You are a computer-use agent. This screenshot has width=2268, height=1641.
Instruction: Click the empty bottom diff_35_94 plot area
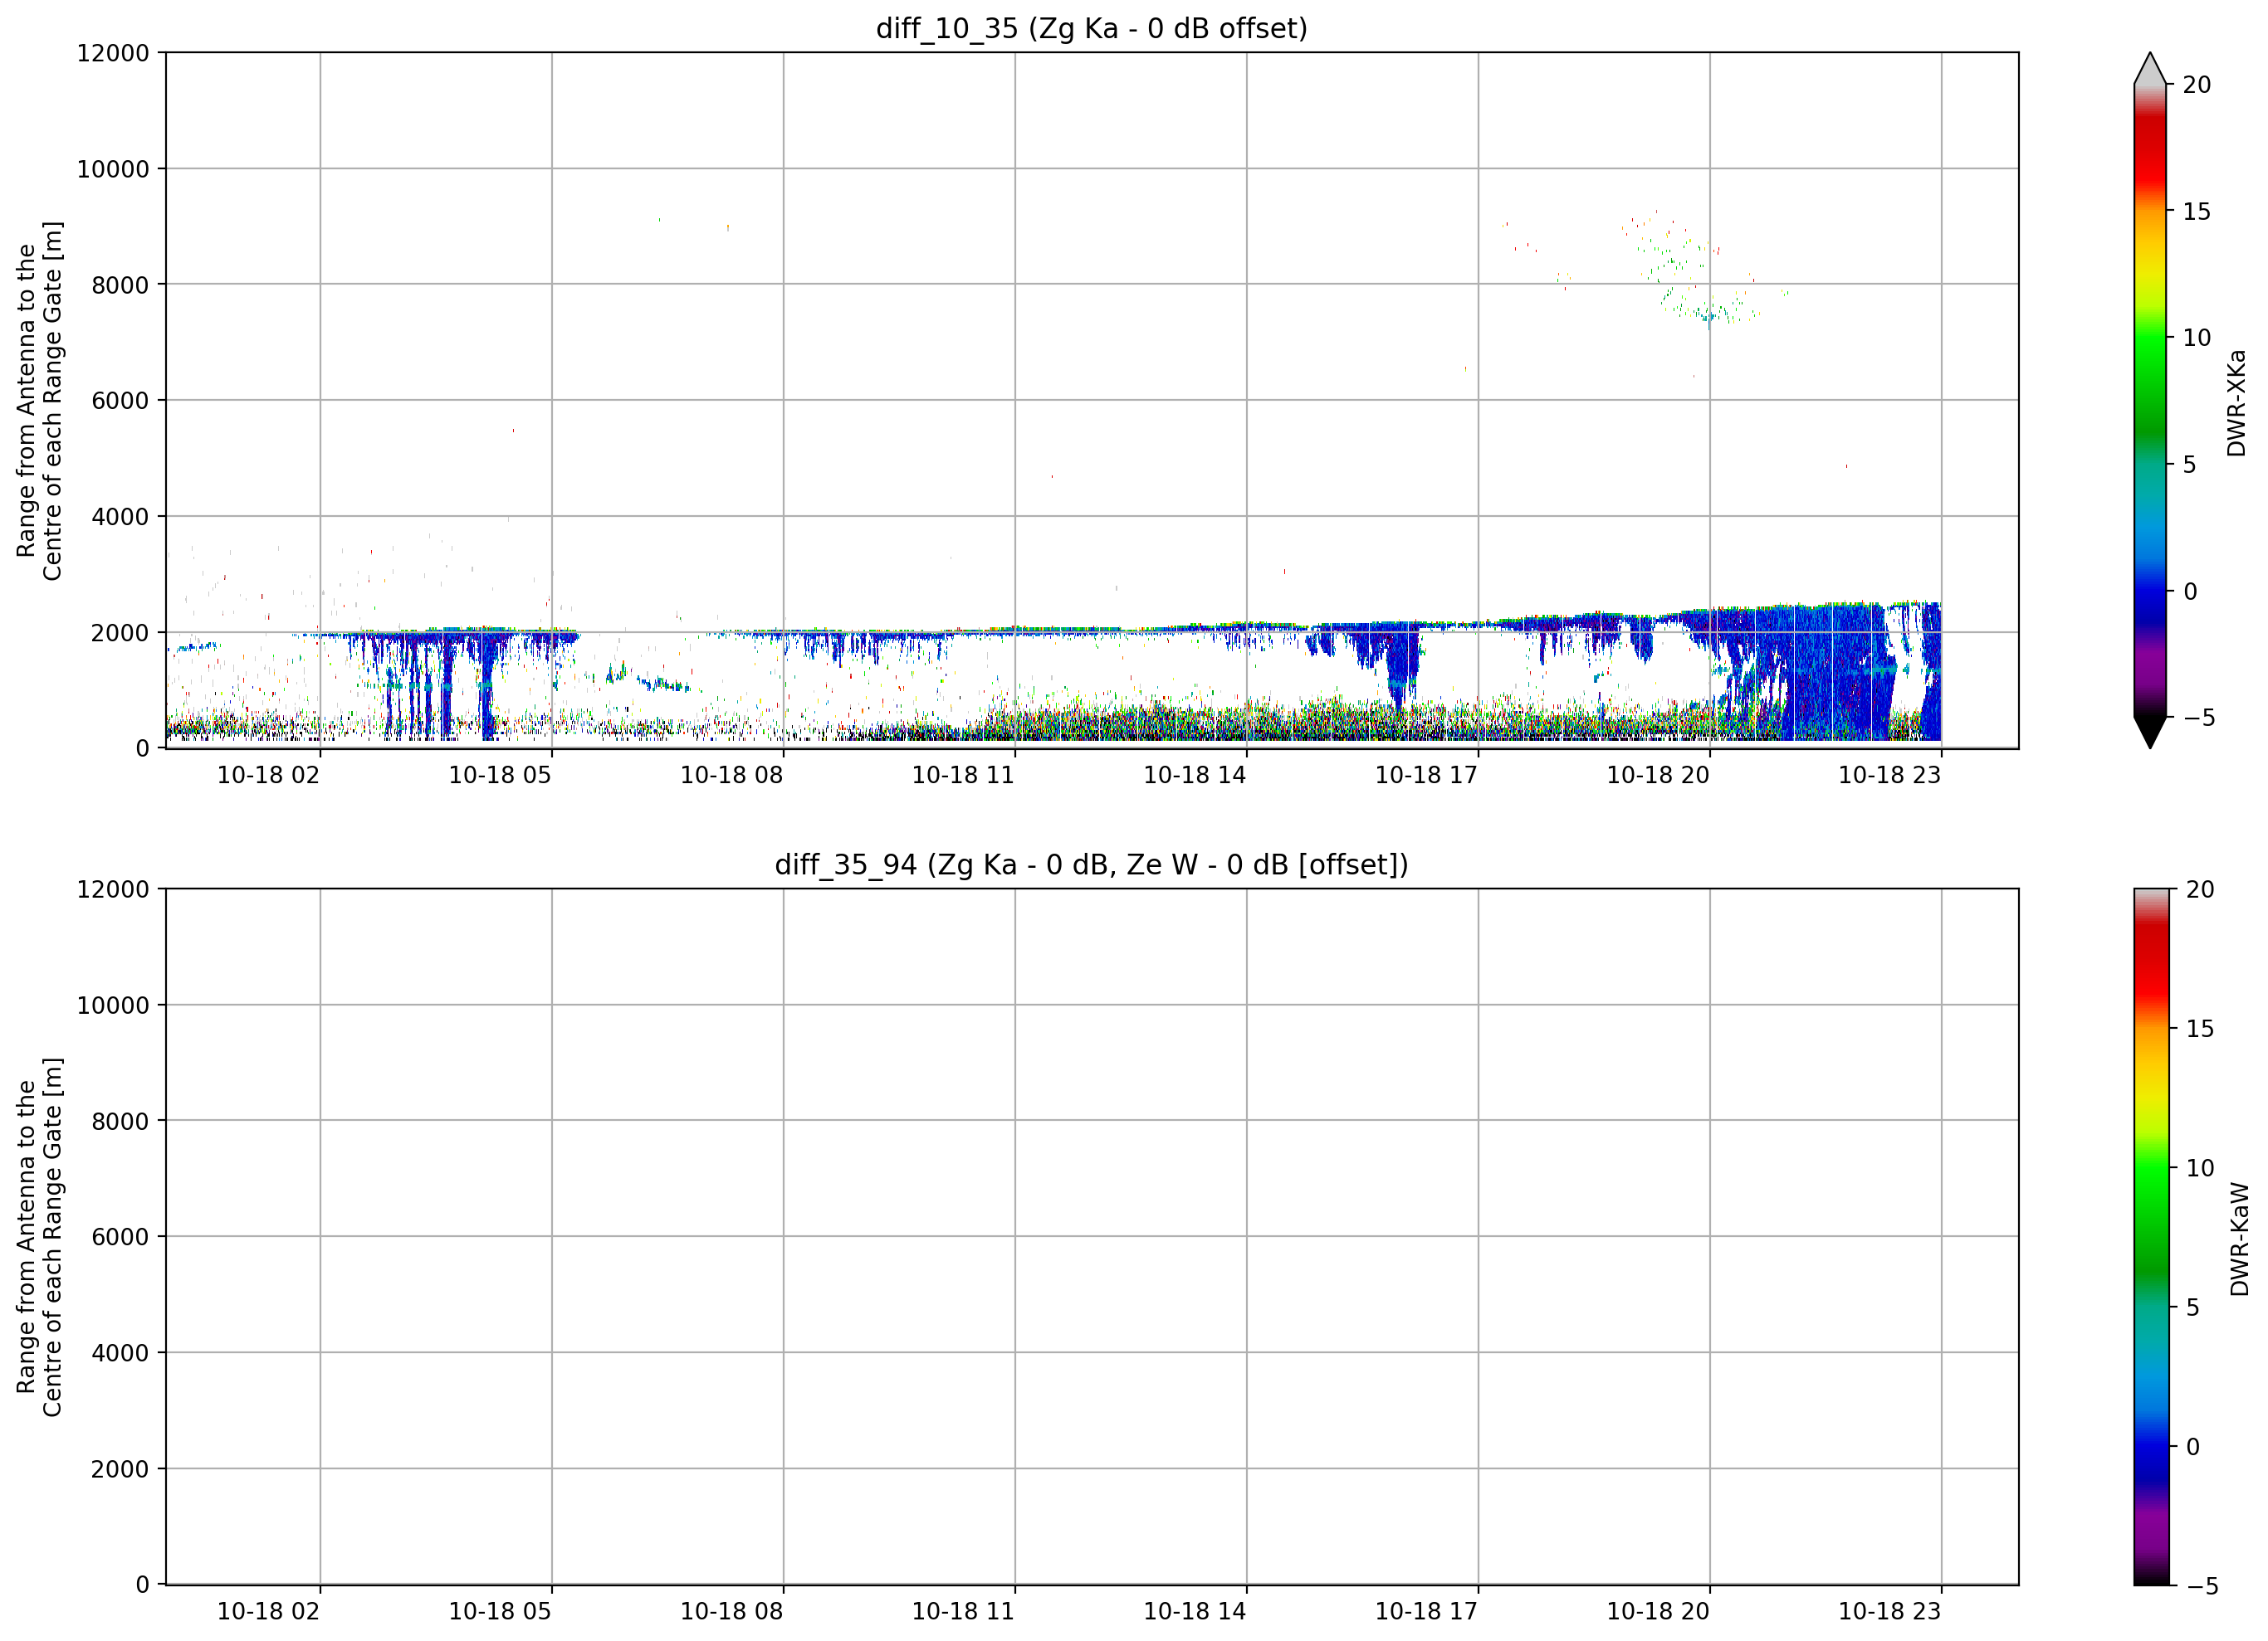click(1092, 1236)
